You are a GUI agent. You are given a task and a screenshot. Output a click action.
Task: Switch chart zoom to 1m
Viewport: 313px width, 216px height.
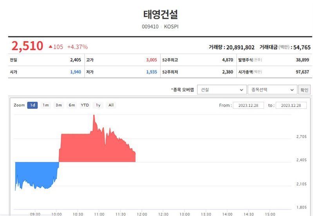point(46,105)
